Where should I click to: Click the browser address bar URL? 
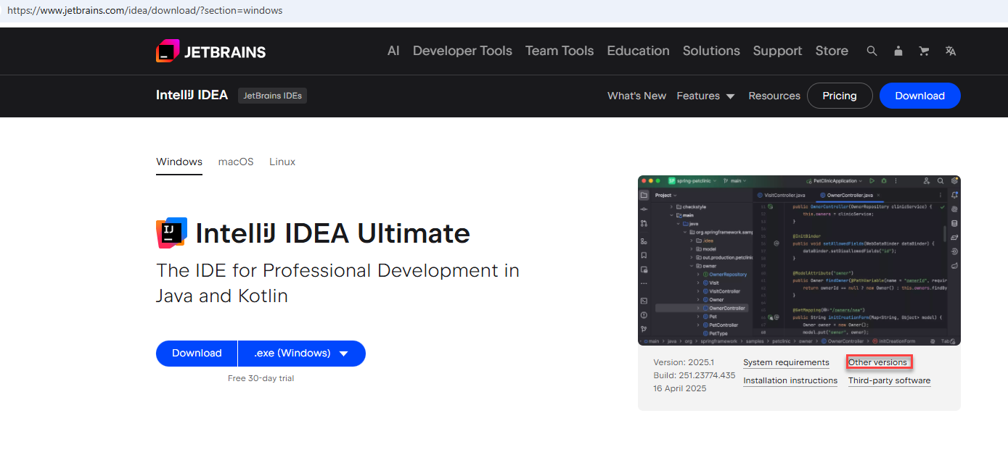[x=145, y=11]
